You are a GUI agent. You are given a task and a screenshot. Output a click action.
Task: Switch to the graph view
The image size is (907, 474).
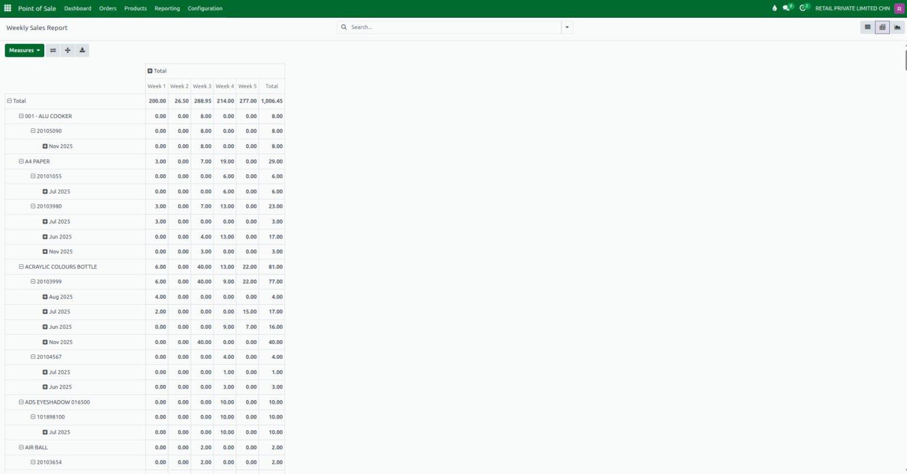point(897,27)
